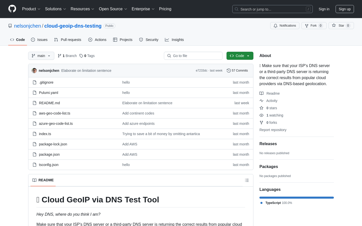Click the pulse icon next to Activity
This screenshot has height=226, width=362.
[261, 101]
